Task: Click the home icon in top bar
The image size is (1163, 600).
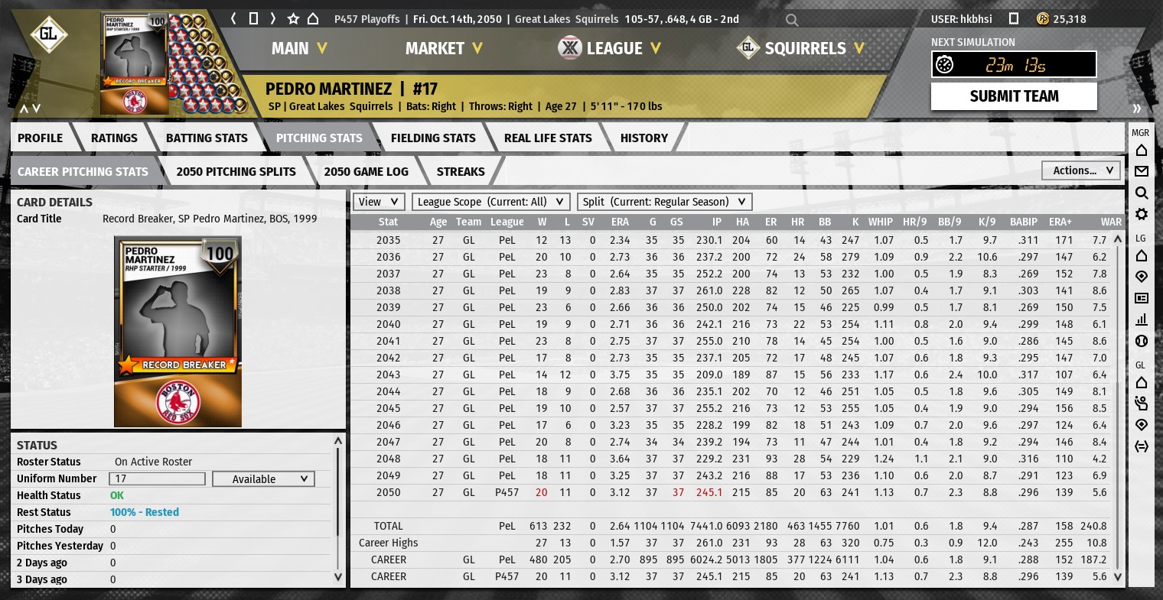Action: coord(313,18)
